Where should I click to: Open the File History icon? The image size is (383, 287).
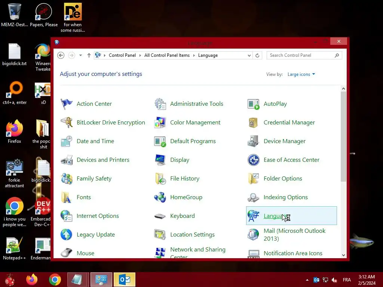pos(160,179)
